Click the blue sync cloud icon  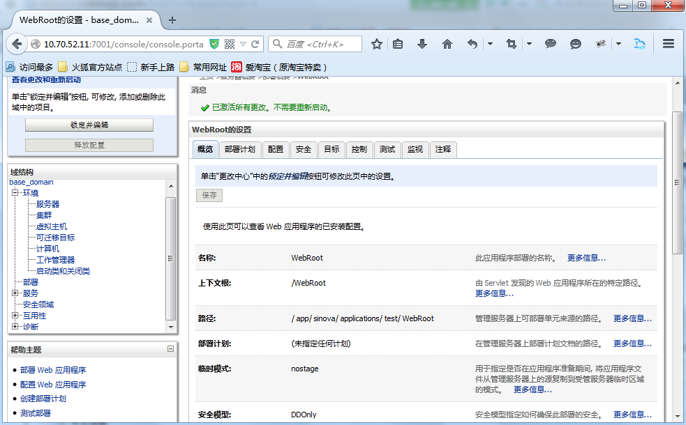click(640, 44)
